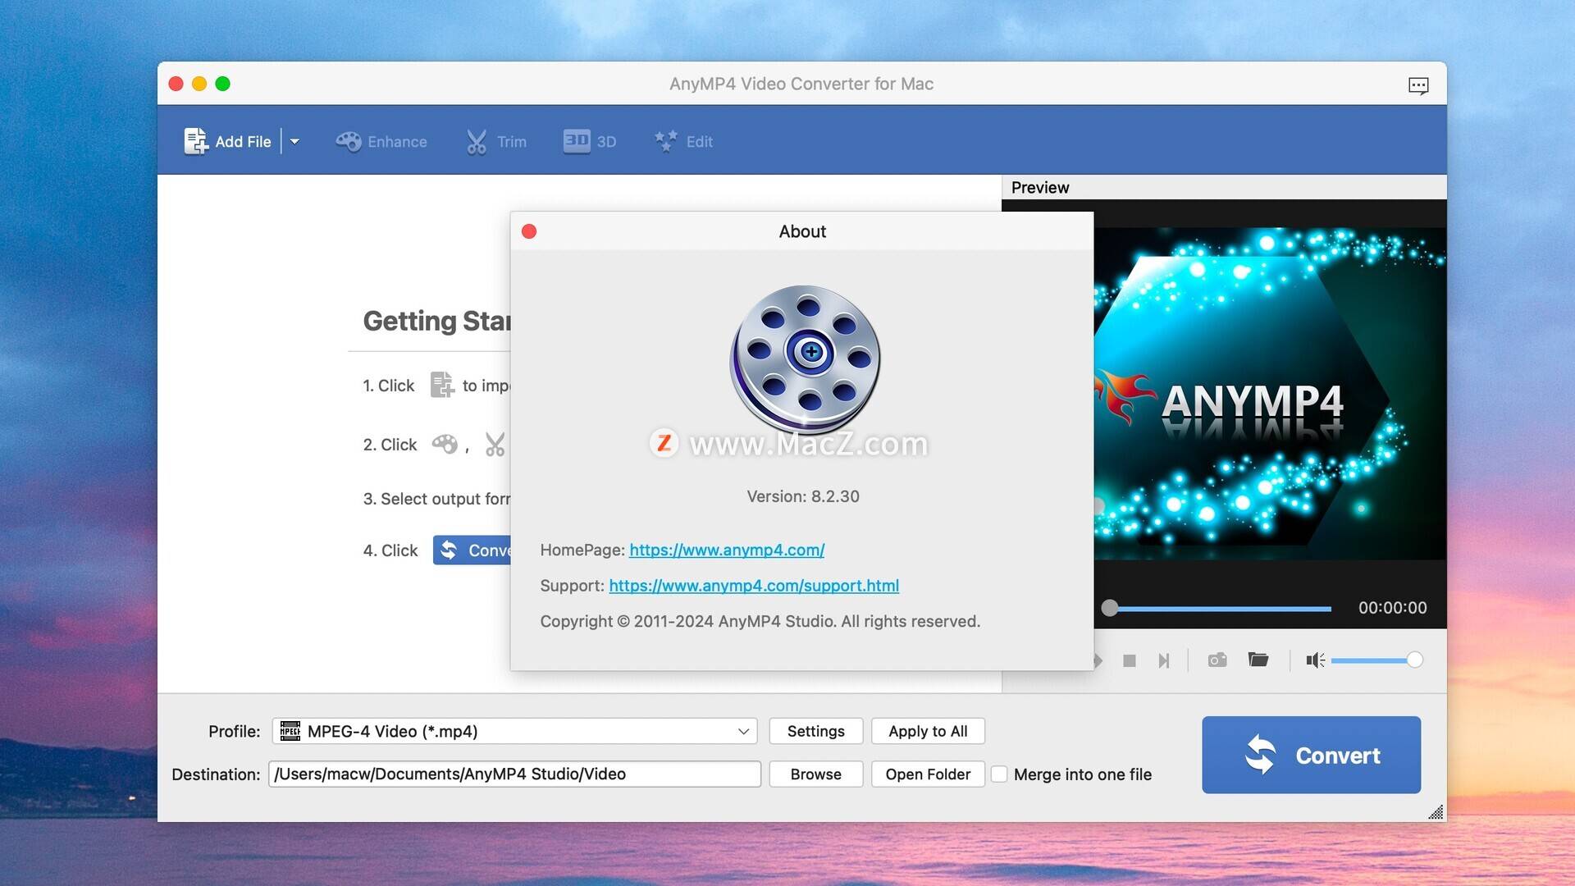
Task: Click Apply to All button
Action: [927, 730]
